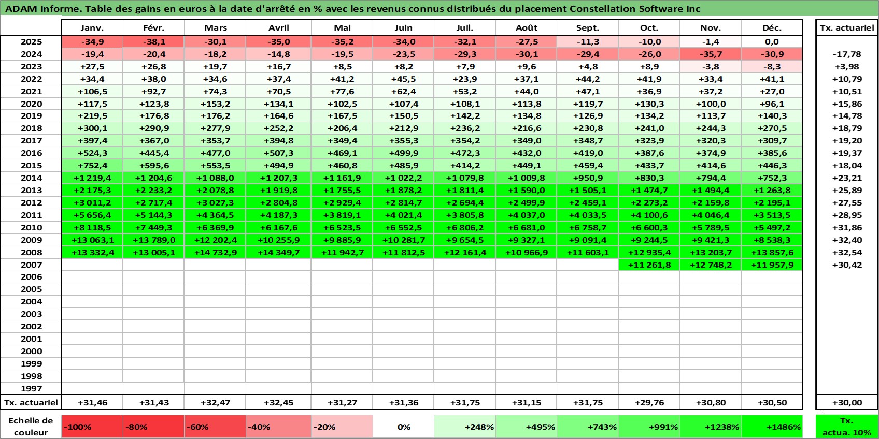Select the 'Sept.' column header
This screenshot has width=879, height=439.
click(588, 28)
